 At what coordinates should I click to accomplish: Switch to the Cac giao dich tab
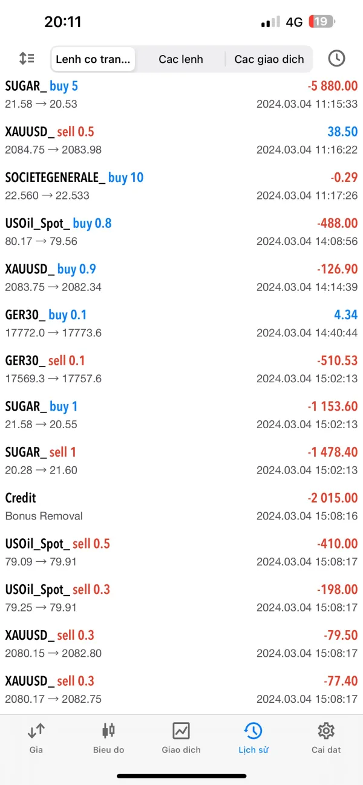tap(269, 59)
